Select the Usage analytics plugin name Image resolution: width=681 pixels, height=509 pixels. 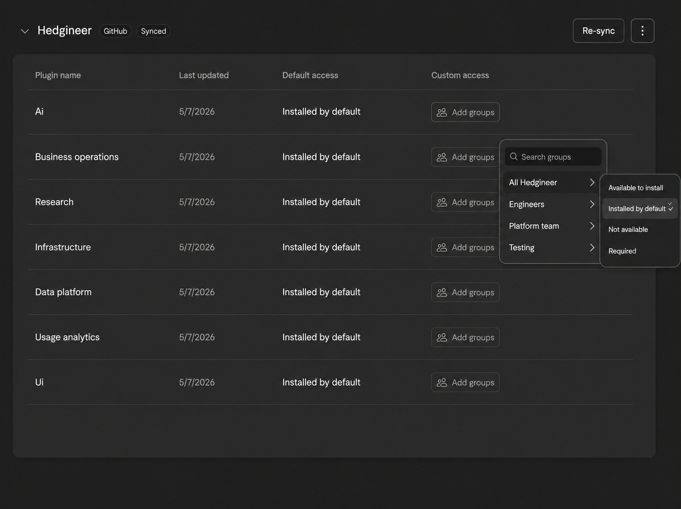click(x=67, y=337)
